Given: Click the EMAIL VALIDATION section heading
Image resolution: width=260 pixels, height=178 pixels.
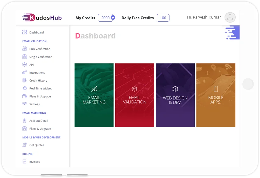Looking at the screenshot, I should coord(34,41).
